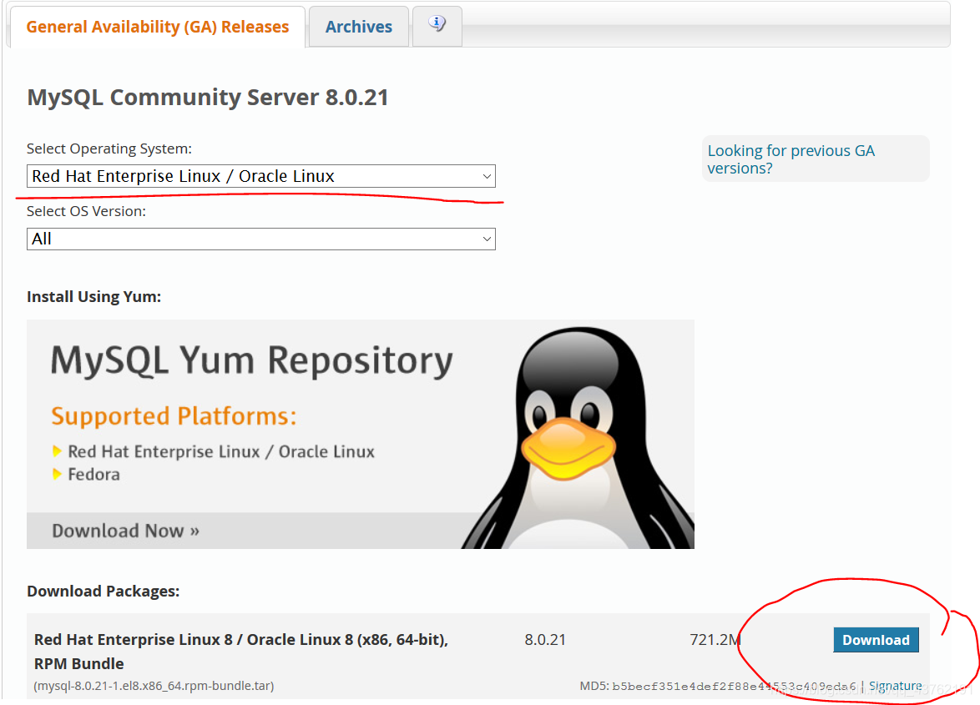
Task: Open the General Availability (GA) Releases tab
Action: click(157, 27)
